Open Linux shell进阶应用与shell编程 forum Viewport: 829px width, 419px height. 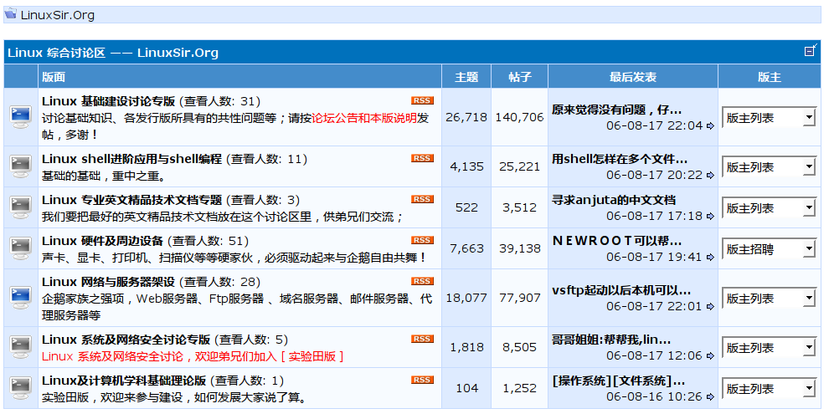(131, 159)
